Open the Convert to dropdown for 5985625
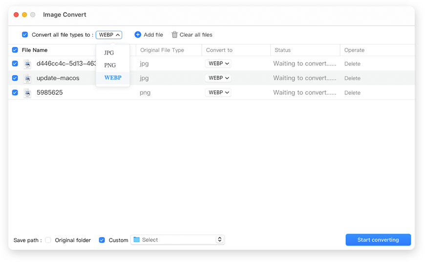The width and height of the screenshot is (425, 262). click(218, 92)
